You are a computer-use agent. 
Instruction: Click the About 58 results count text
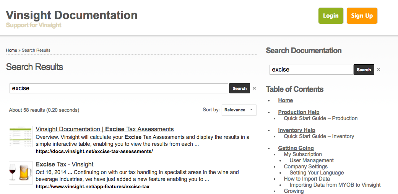click(x=44, y=110)
